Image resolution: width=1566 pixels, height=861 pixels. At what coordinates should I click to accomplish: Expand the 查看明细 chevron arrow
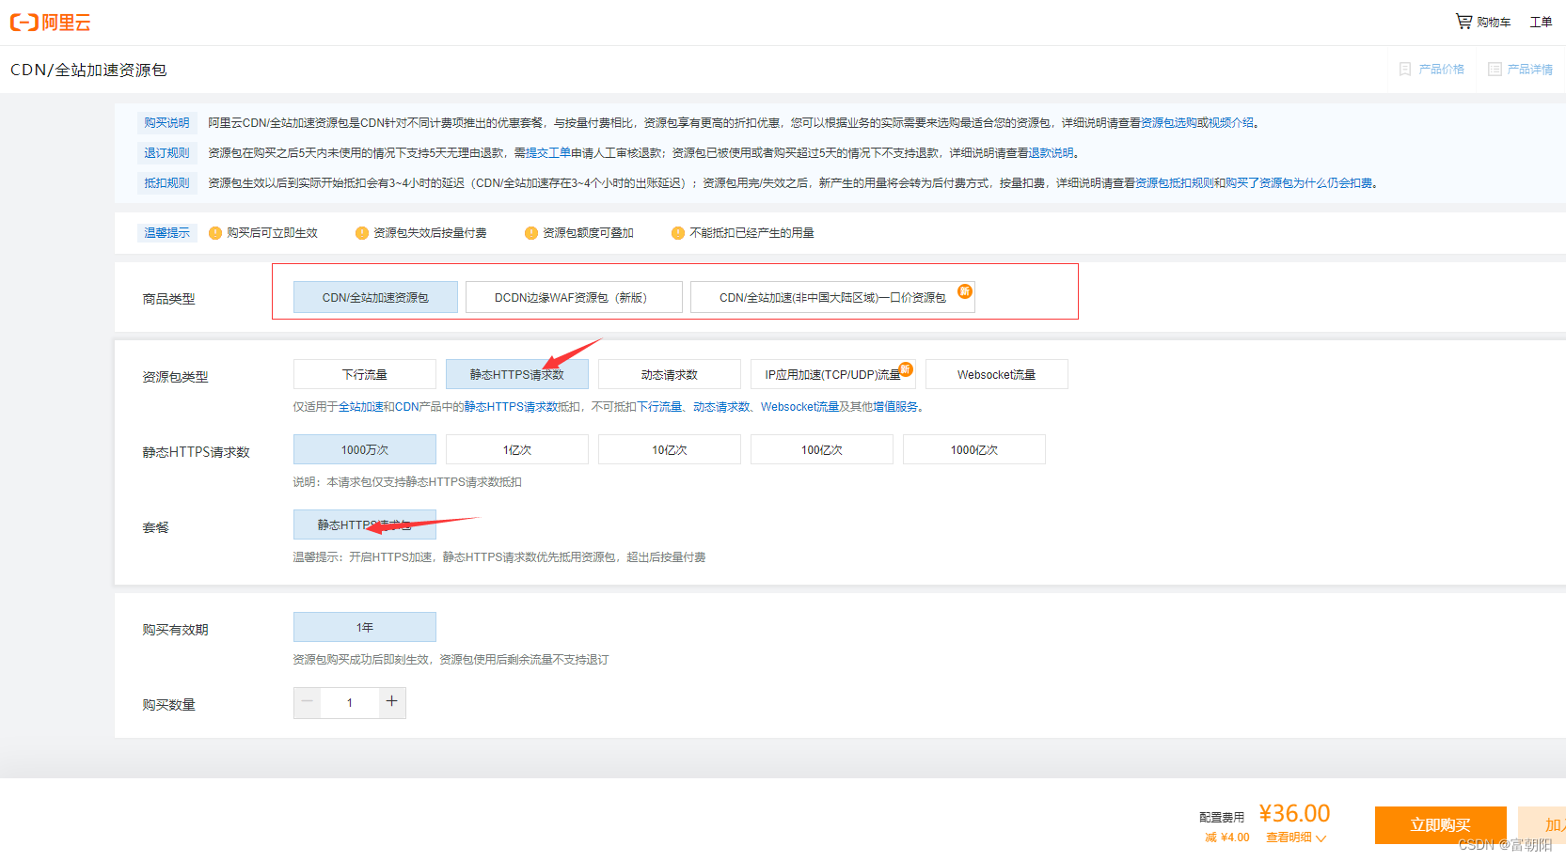point(1321,838)
